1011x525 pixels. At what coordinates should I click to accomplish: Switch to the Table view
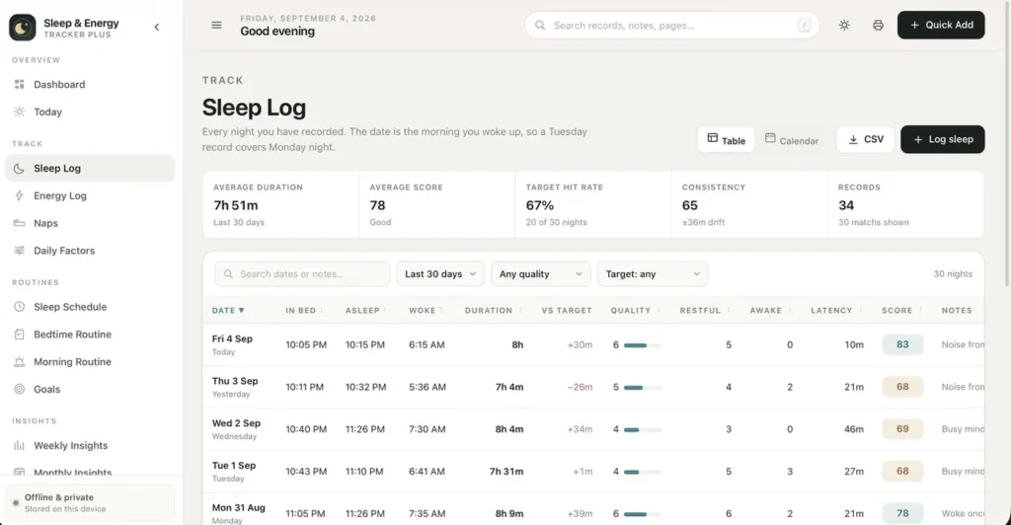(726, 140)
